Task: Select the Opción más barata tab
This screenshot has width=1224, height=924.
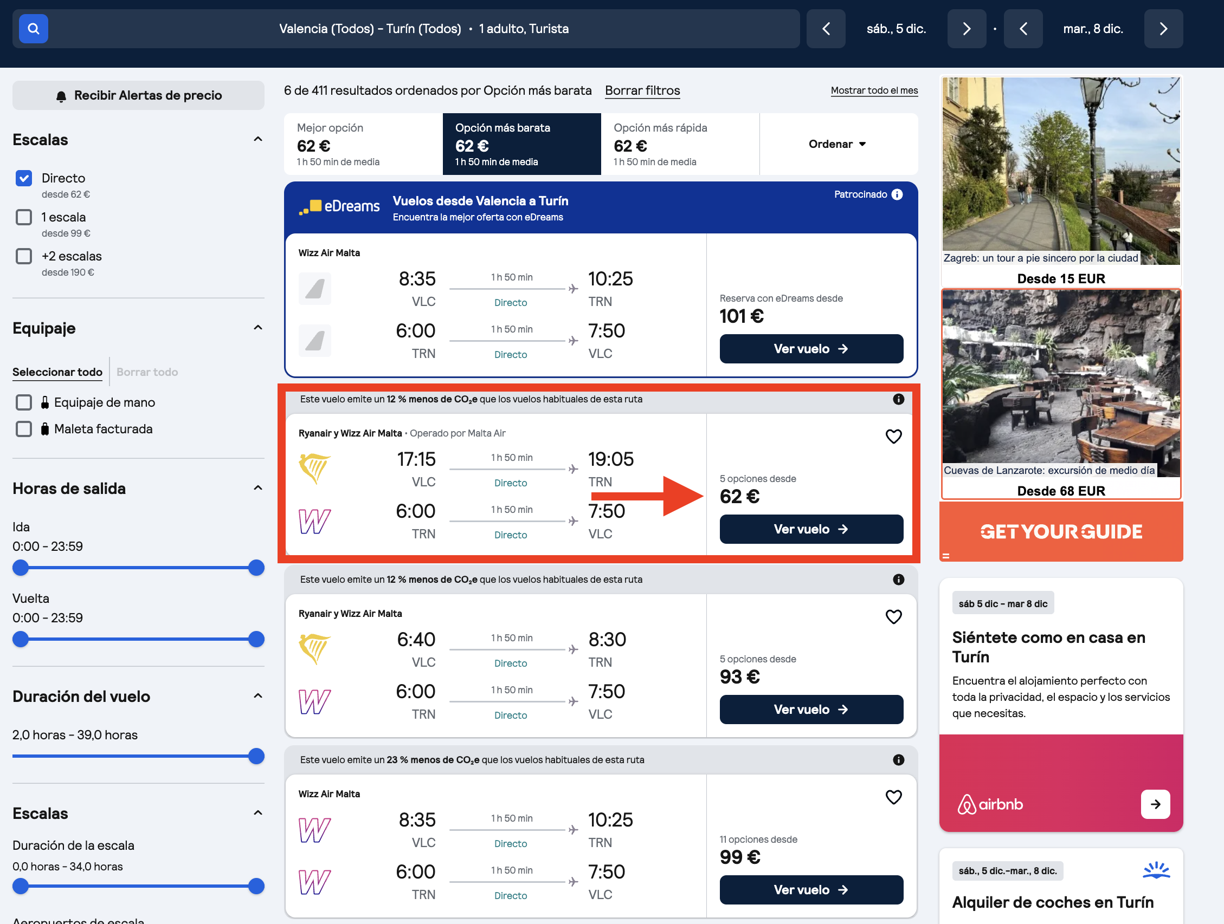Action: [522, 144]
